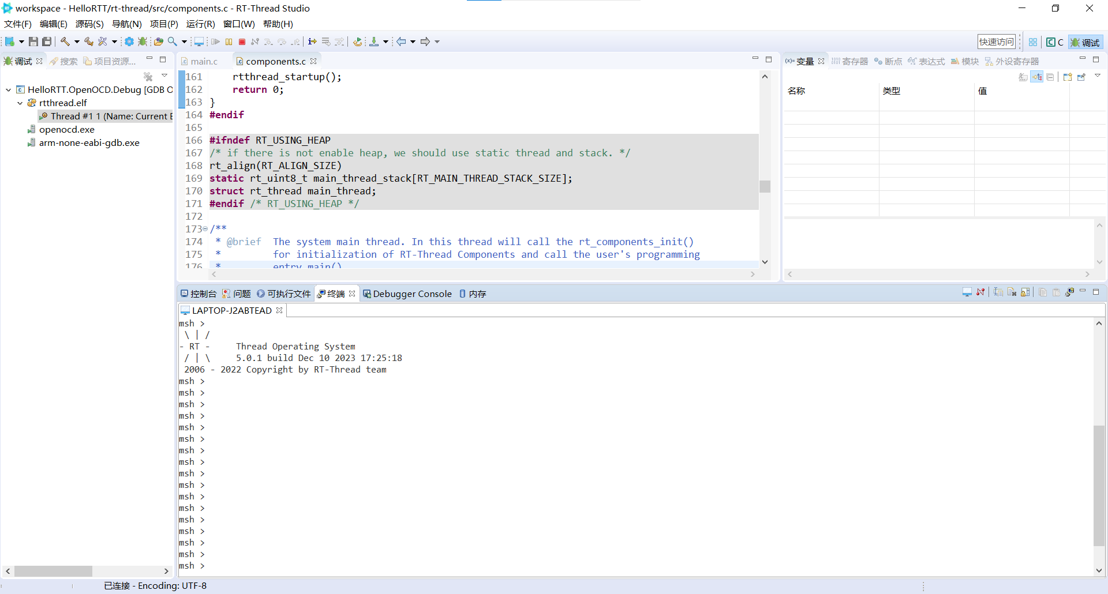
Task: Click the Save All icon
Action: [x=47, y=42]
